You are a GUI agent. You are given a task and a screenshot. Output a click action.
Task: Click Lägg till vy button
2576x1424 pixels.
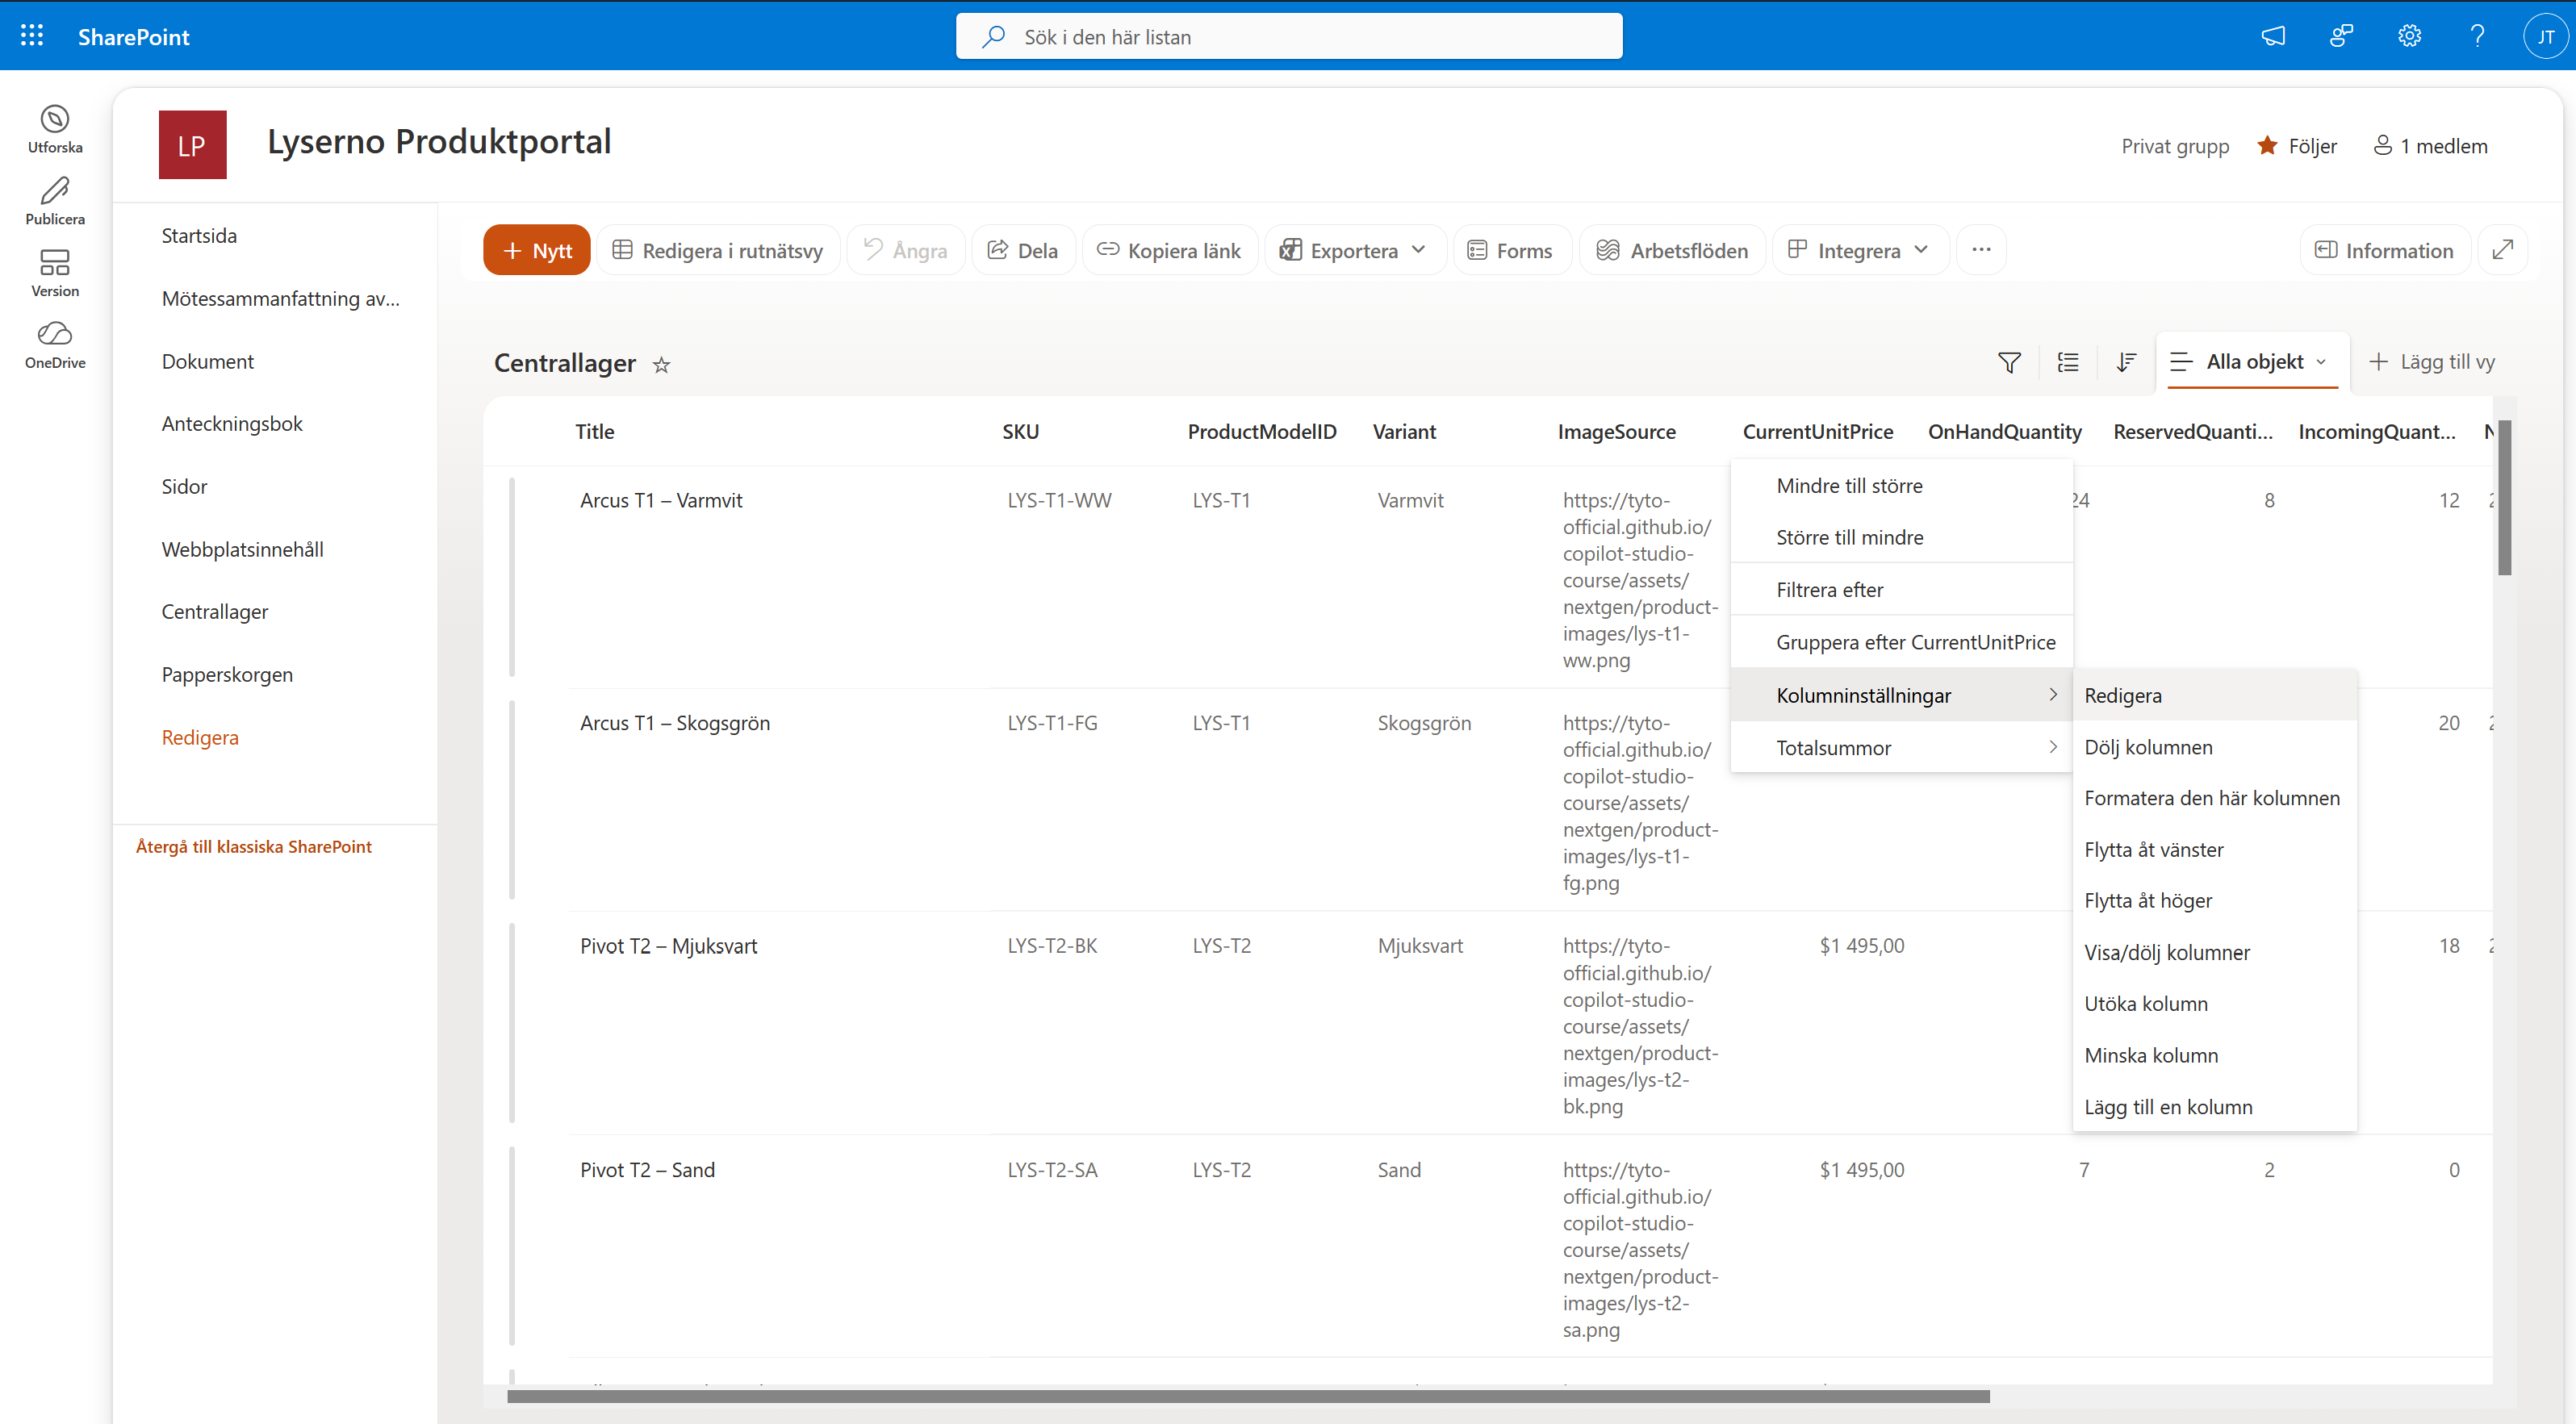2431,362
